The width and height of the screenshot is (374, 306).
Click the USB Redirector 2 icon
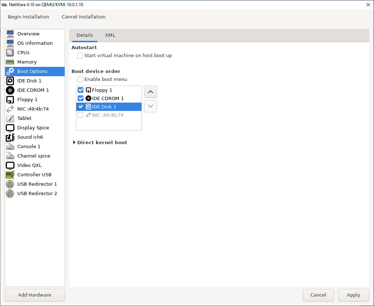coord(10,194)
